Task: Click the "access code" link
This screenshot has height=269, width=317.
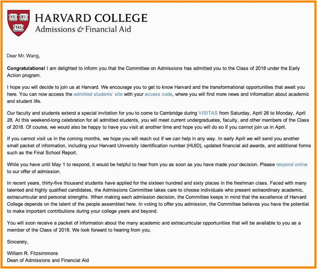Action: click(x=158, y=94)
